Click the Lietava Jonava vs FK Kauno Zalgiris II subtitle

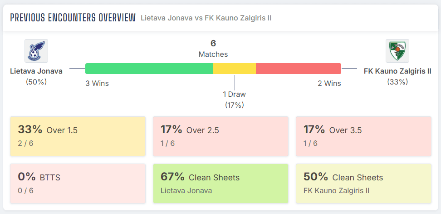pos(206,18)
